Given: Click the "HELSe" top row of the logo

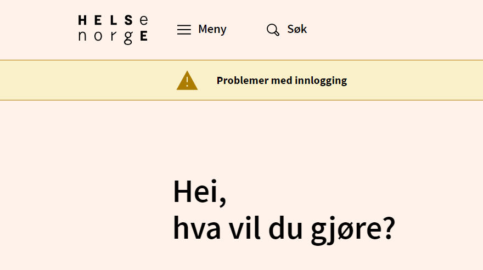Looking at the screenshot, I should tap(113, 21).
